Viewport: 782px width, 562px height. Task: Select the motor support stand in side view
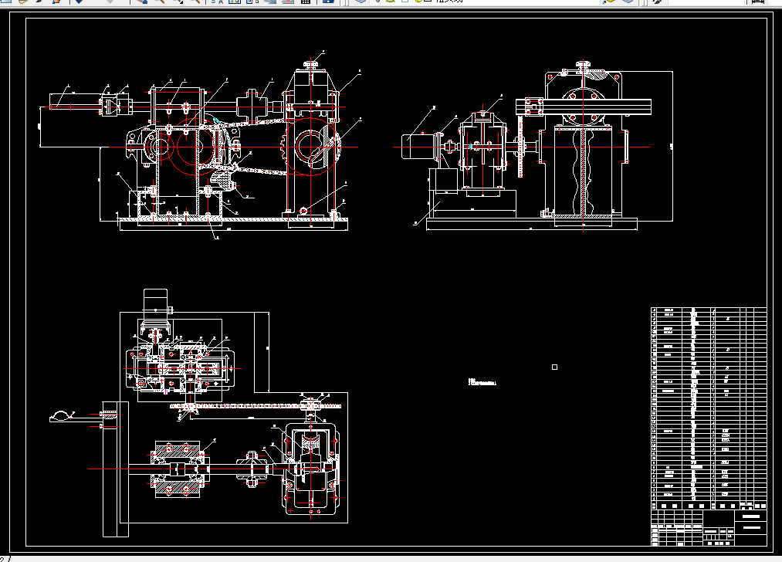[x=443, y=181]
